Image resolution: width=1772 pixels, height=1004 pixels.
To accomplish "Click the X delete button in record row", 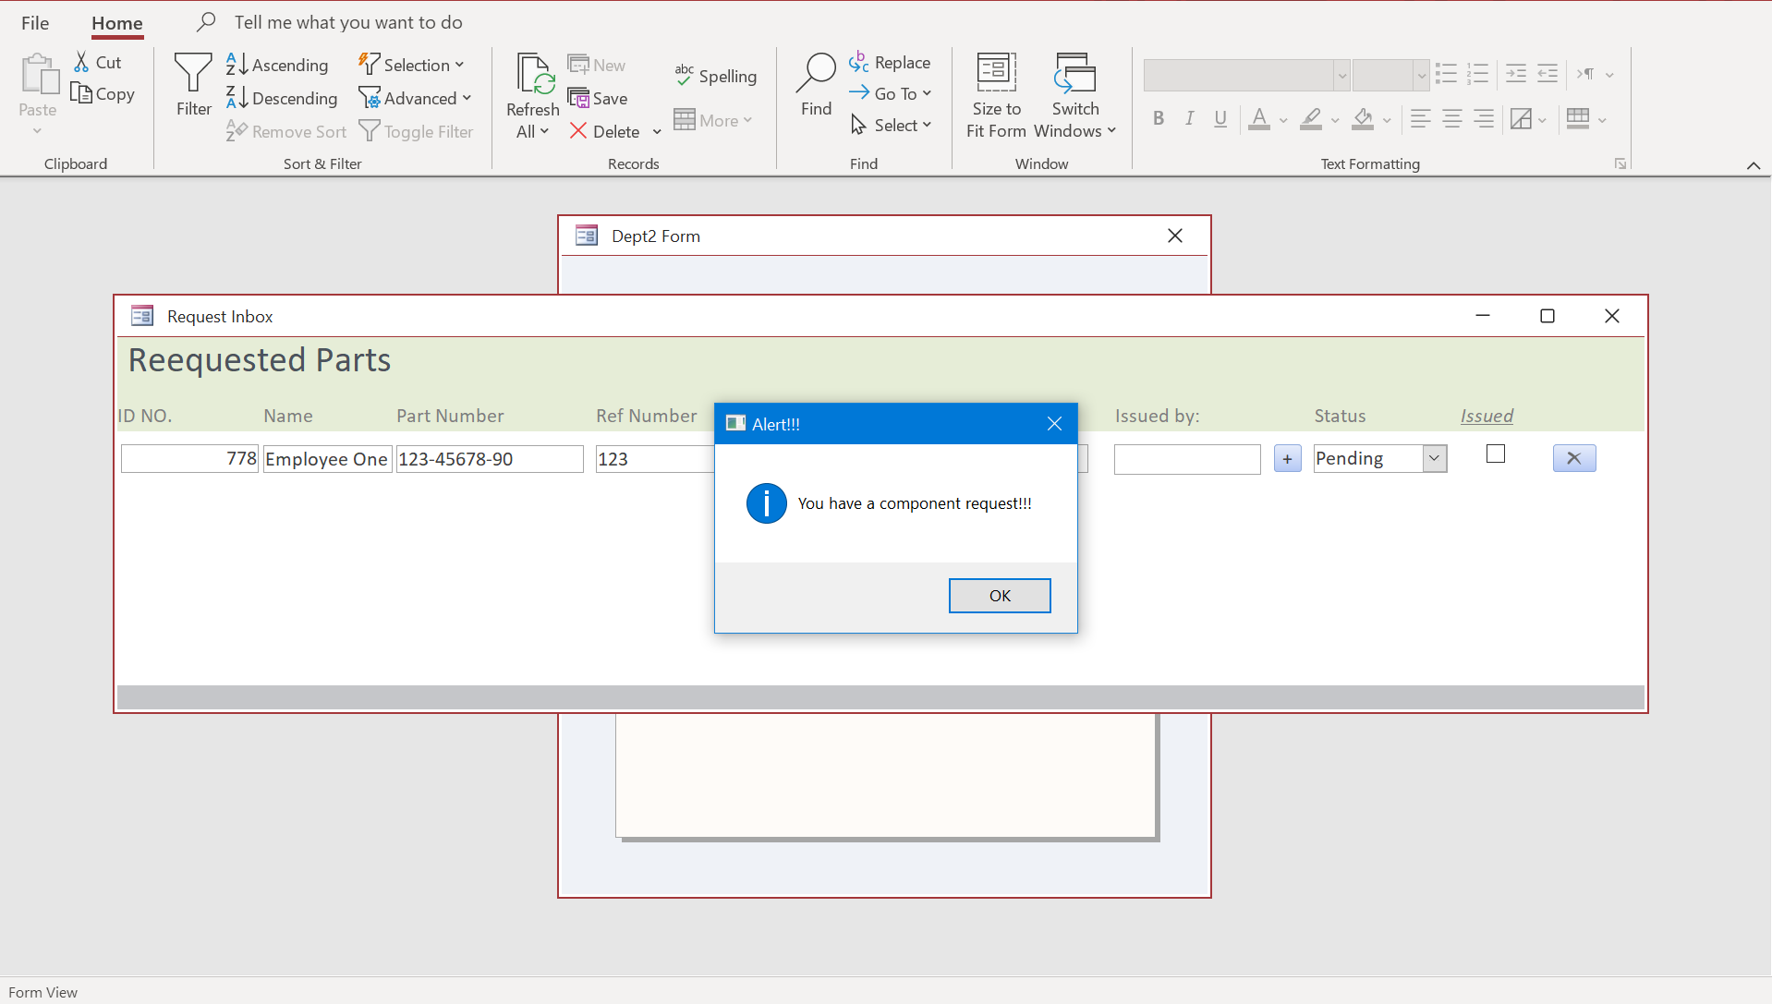I will click(x=1574, y=458).
